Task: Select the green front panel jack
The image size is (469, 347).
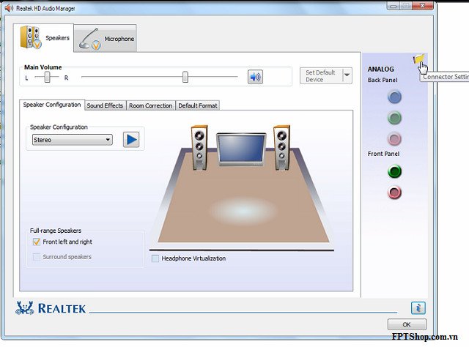Action: [x=394, y=172]
